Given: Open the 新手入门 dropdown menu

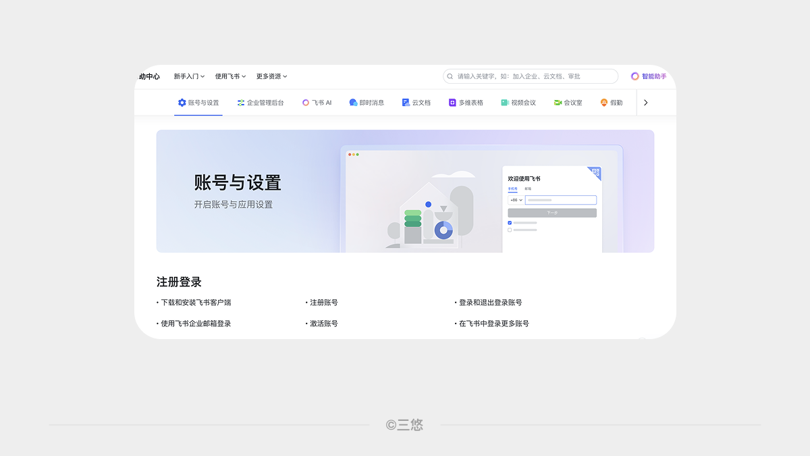Looking at the screenshot, I should point(187,76).
